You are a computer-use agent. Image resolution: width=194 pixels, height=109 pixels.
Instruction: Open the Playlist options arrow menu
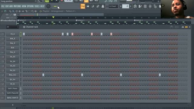coord(2,11)
